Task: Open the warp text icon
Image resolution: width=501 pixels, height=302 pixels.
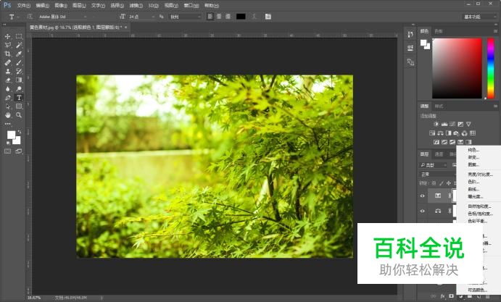Action: click(254, 17)
